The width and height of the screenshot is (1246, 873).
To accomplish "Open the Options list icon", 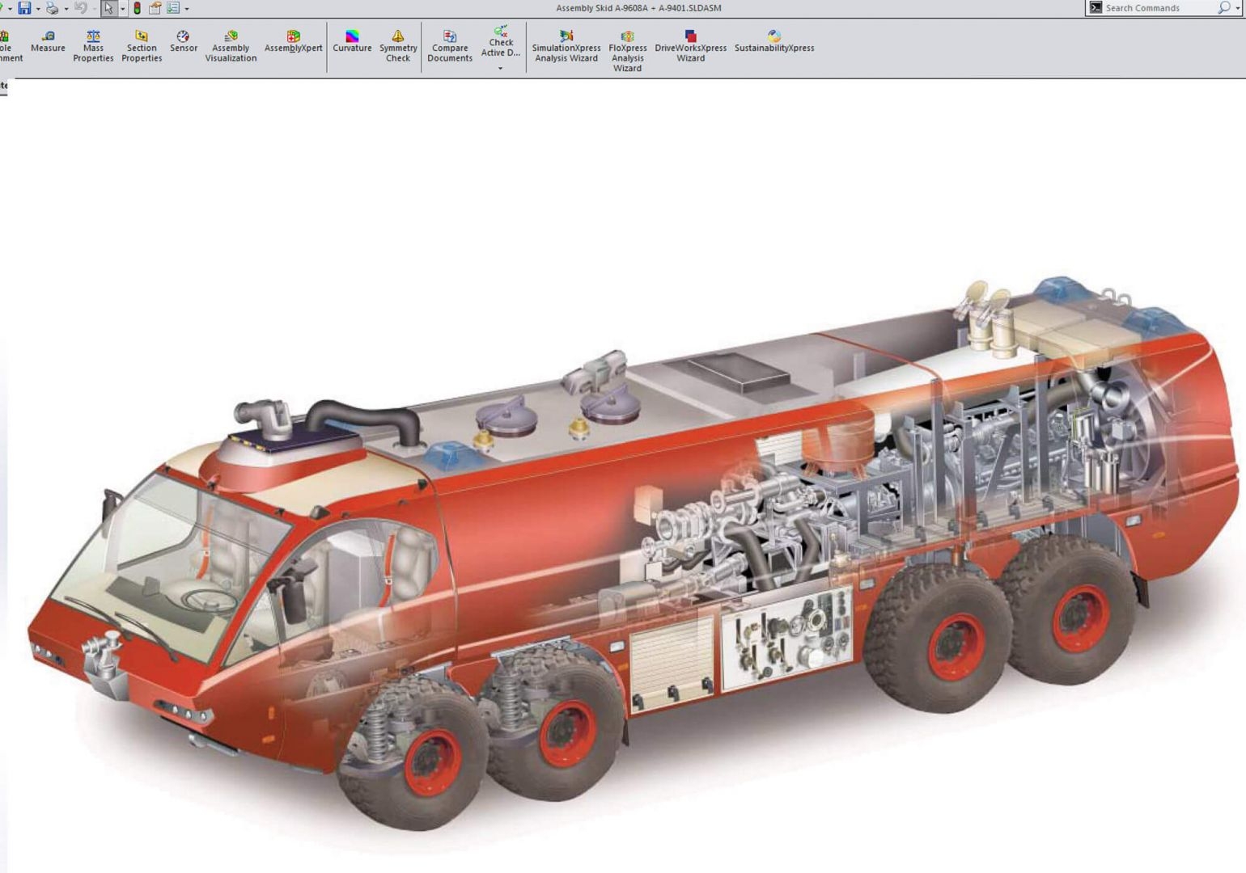I will click(173, 8).
